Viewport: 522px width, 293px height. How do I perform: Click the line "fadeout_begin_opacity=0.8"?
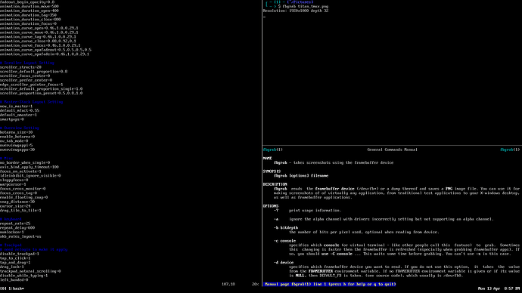27,2
